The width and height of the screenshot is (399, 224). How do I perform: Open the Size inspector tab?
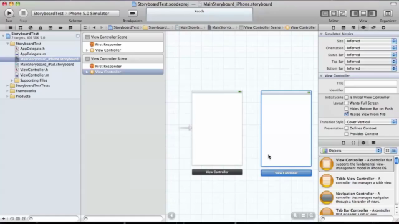pos(373,27)
